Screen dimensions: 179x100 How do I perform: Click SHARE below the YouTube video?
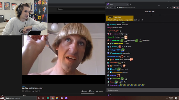pos(100,91)
